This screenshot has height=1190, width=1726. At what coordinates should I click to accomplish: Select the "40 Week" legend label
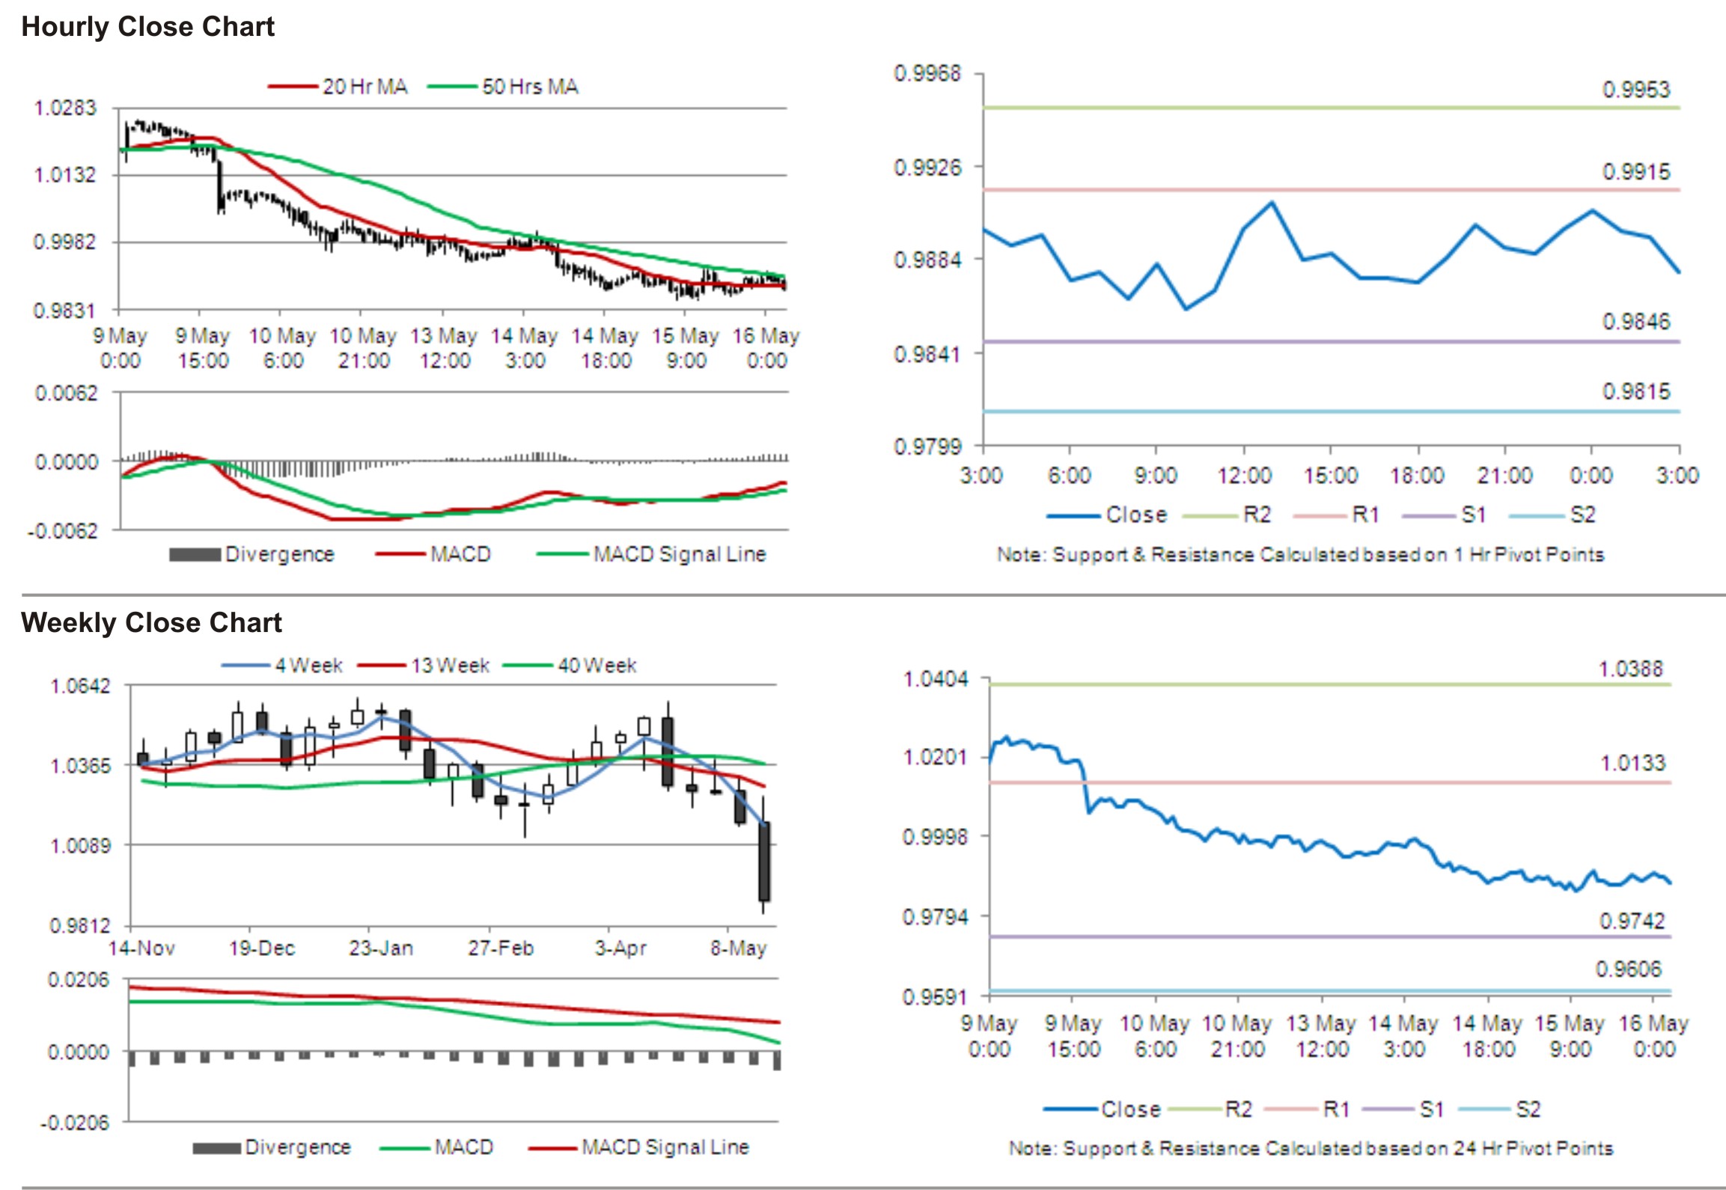coord(597,666)
